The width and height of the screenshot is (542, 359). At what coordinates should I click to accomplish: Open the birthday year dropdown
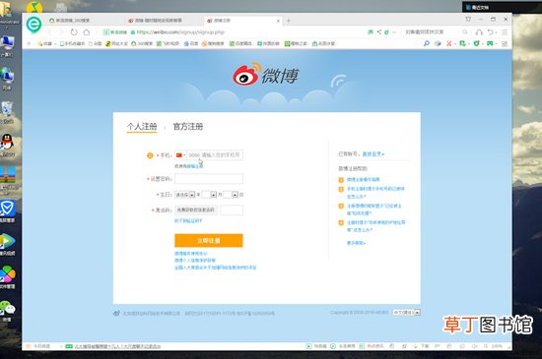point(185,195)
